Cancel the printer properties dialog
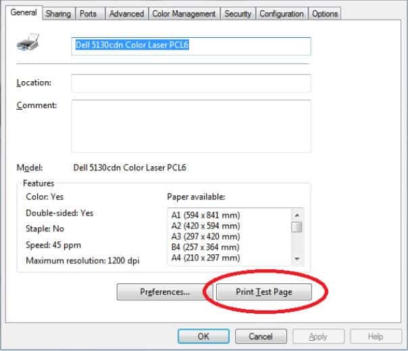Image resolution: width=408 pixels, height=351 pixels. click(x=261, y=336)
